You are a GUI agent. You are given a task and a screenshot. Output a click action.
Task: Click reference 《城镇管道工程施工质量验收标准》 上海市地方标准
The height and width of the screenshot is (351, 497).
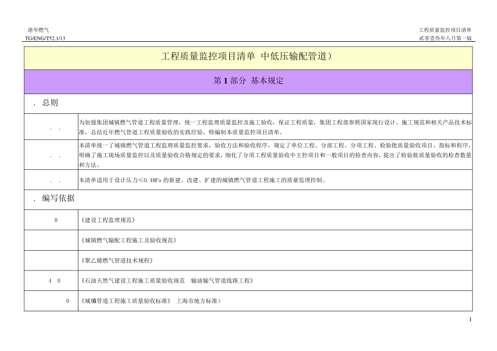151,301
